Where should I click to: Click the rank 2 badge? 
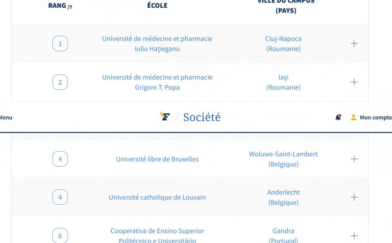pos(60,82)
